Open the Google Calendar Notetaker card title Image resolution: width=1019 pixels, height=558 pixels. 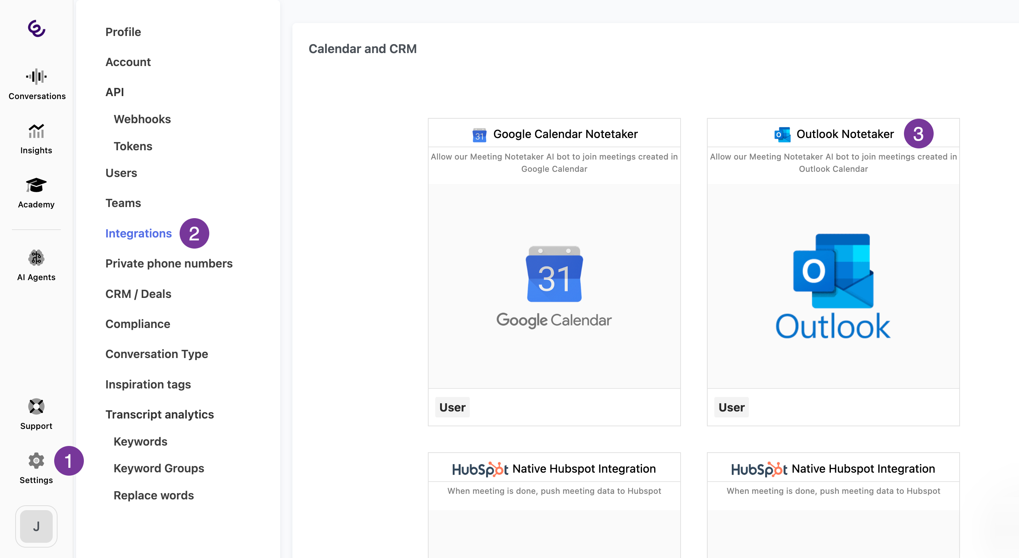click(x=565, y=134)
